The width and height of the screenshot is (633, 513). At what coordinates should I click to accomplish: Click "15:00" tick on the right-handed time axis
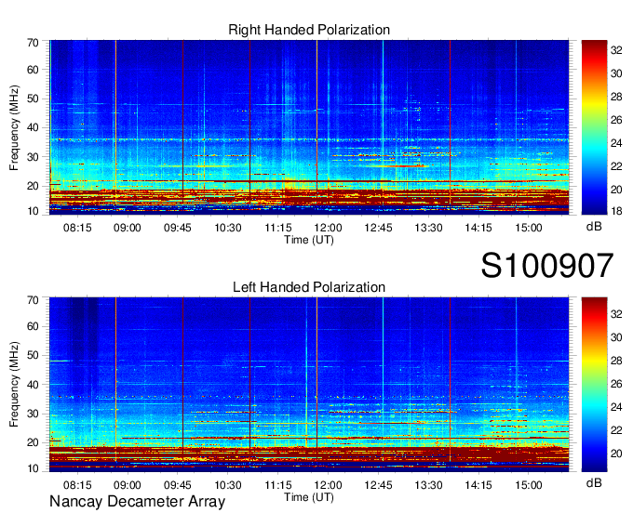coord(529,228)
